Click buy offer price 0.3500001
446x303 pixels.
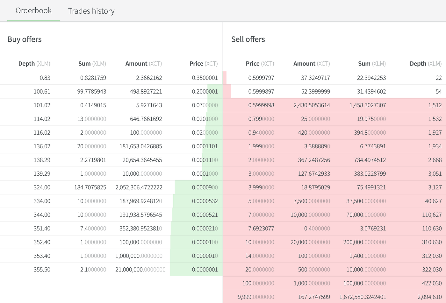point(205,78)
